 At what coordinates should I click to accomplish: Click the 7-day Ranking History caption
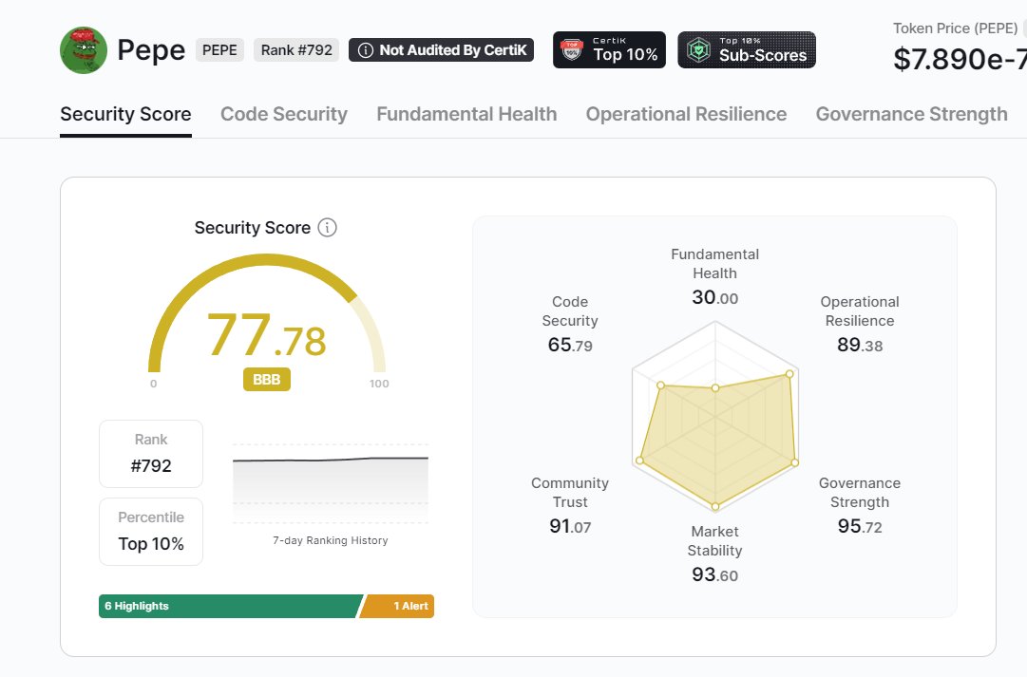point(331,541)
